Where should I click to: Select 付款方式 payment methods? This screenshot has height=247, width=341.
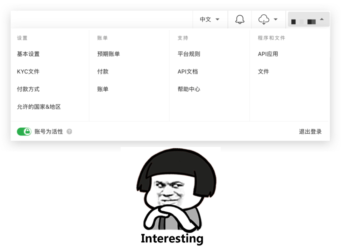click(x=28, y=89)
